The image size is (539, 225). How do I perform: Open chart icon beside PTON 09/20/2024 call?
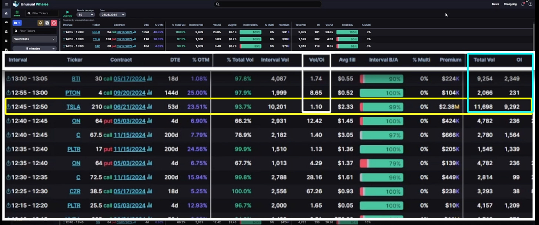click(x=150, y=93)
